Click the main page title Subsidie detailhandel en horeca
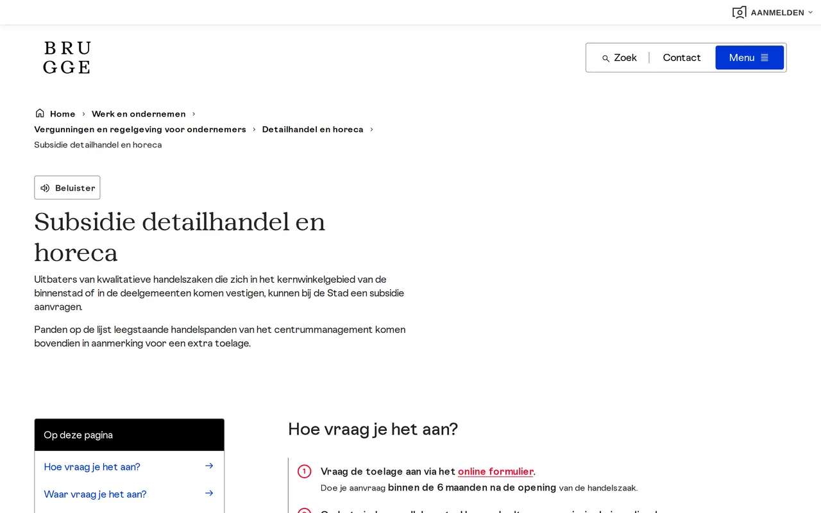Screen dimensions: 821x513 coord(180,237)
